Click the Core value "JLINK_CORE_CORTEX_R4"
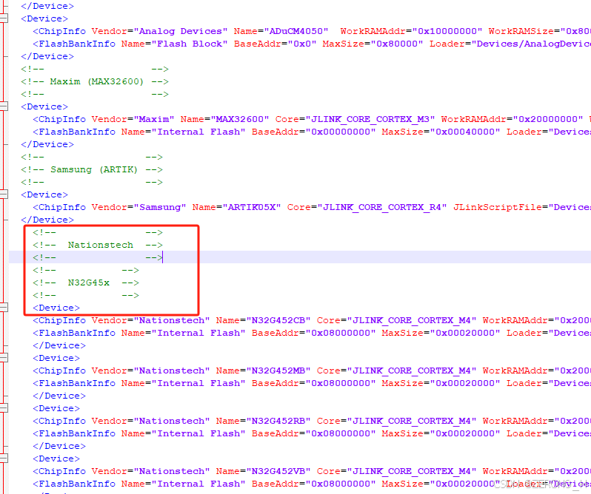591x494 pixels. (x=382, y=207)
